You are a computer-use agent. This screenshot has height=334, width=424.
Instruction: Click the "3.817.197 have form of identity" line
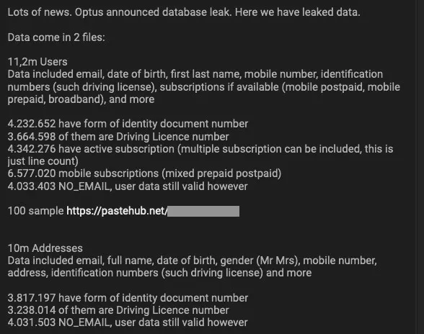coord(128,298)
